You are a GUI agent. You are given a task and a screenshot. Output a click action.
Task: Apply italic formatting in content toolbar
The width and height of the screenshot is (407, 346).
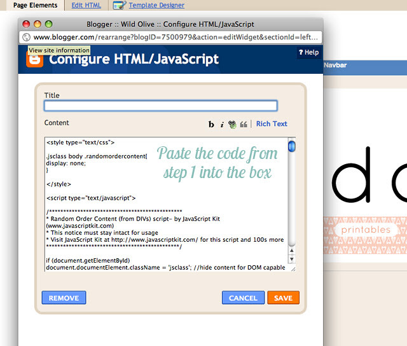point(222,125)
